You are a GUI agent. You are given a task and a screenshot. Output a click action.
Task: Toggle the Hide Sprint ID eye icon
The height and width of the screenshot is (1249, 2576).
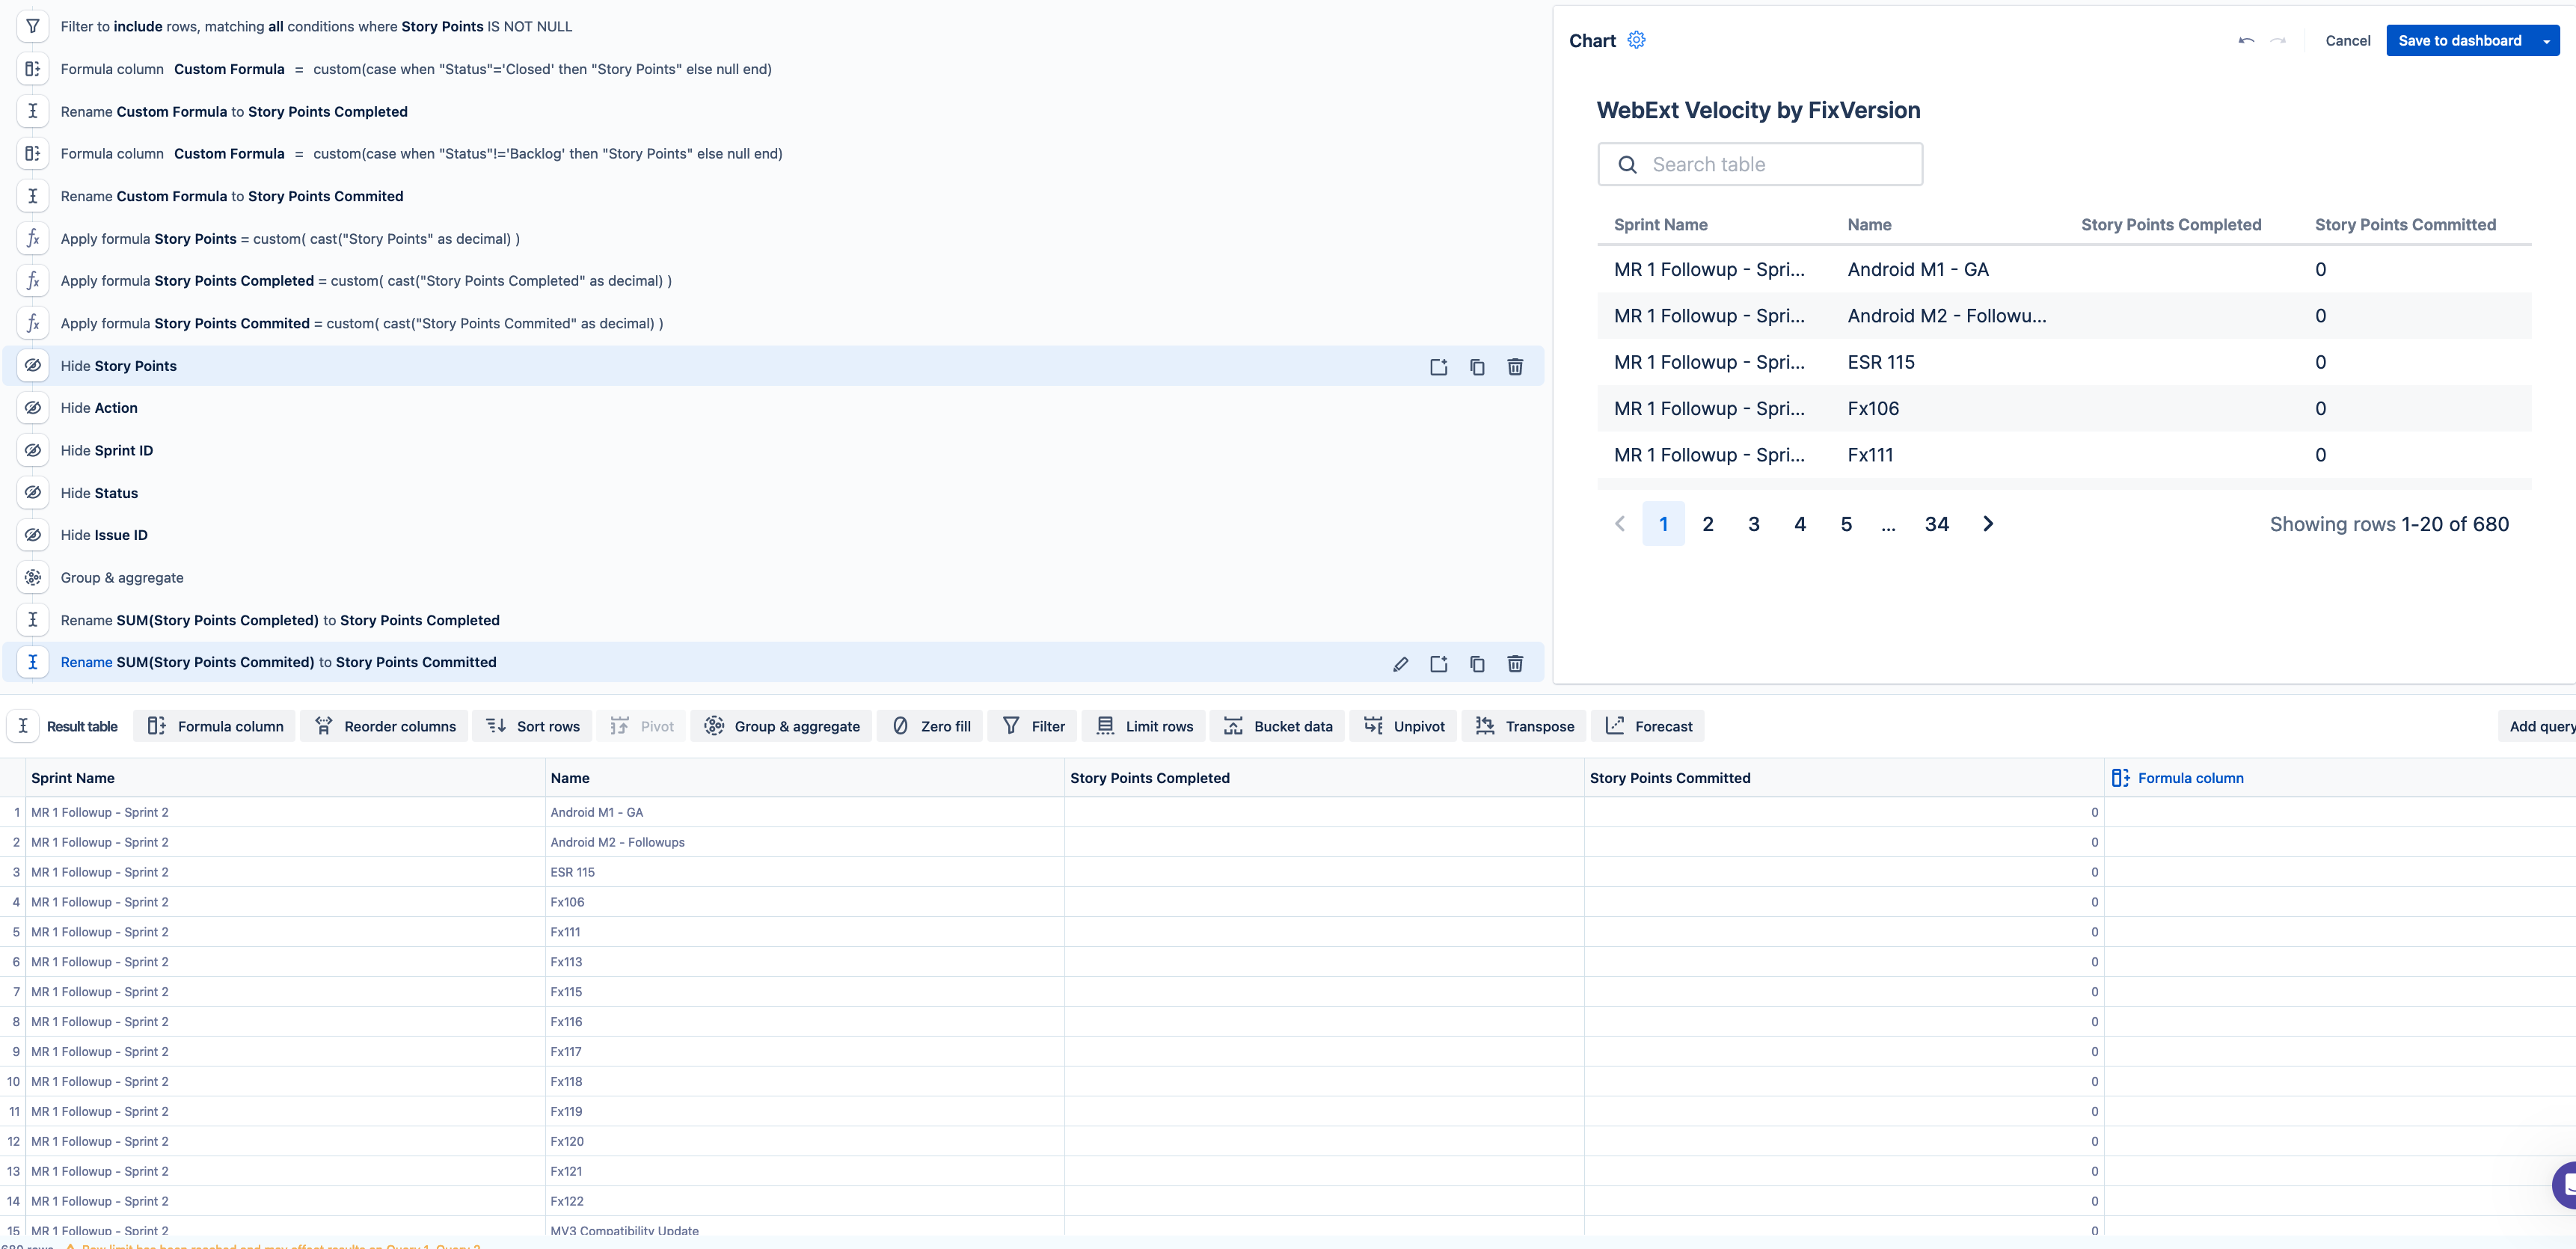point(33,451)
